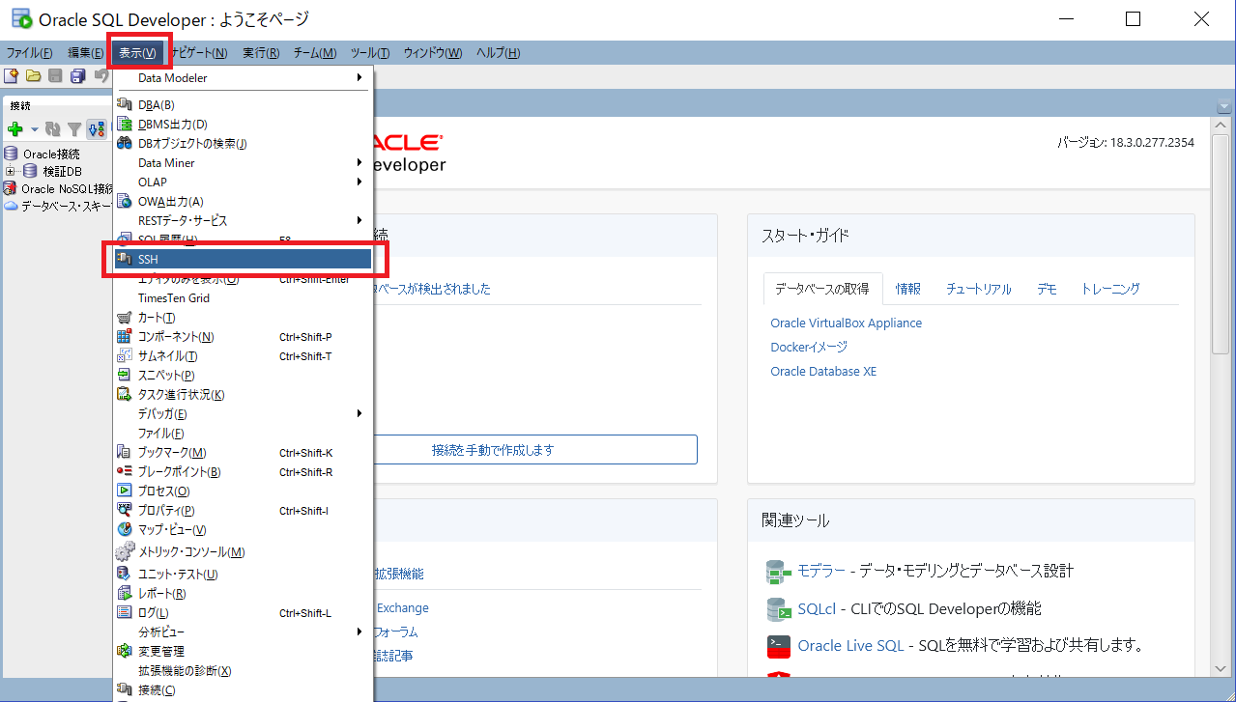Screen dimensions: 1236x702
Task: Open the 編集(E) menu
Action: [85, 53]
